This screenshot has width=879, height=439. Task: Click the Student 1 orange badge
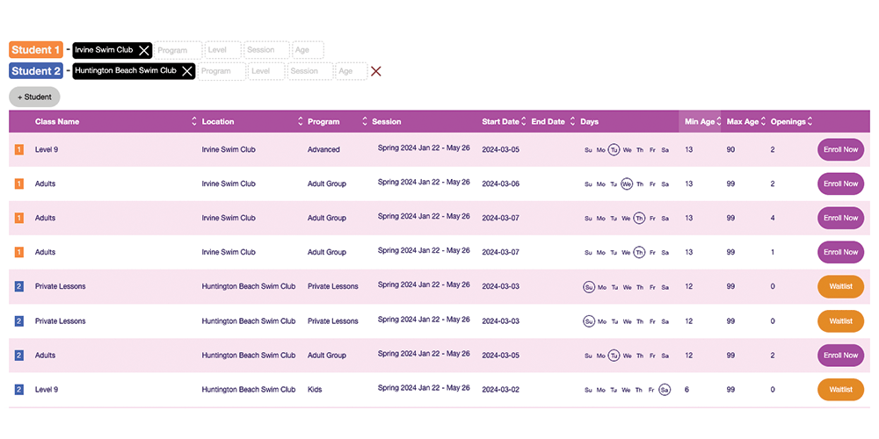36,50
